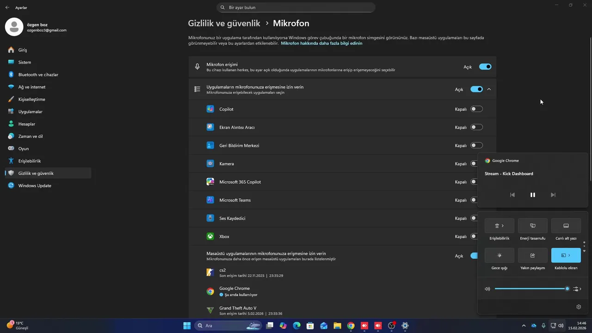Click the Xbox app icon in list
Image resolution: width=592 pixels, height=333 pixels.
click(x=210, y=236)
